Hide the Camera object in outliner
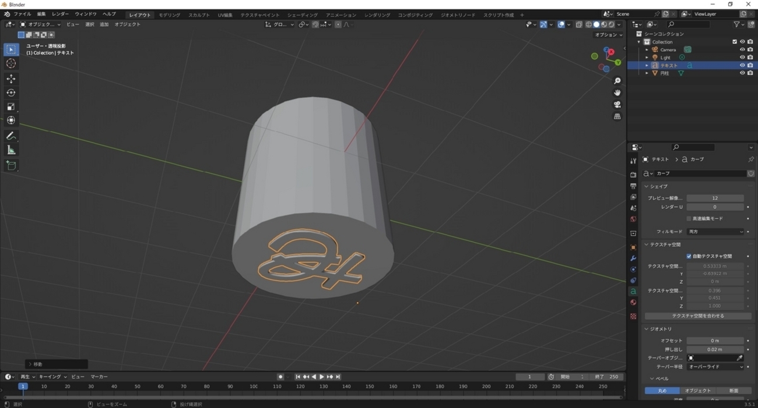This screenshot has height=408, width=758. (742, 49)
